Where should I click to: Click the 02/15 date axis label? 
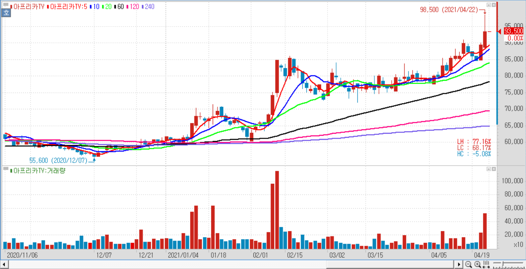[295, 255]
